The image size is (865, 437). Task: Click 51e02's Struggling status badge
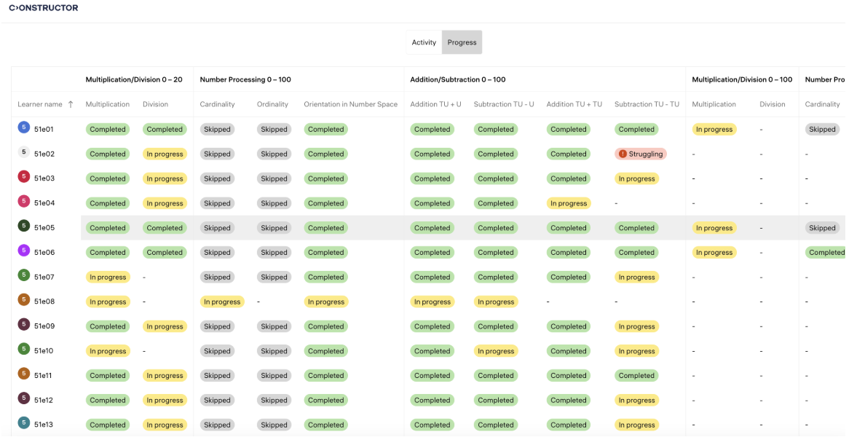pyautogui.click(x=641, y=154)
